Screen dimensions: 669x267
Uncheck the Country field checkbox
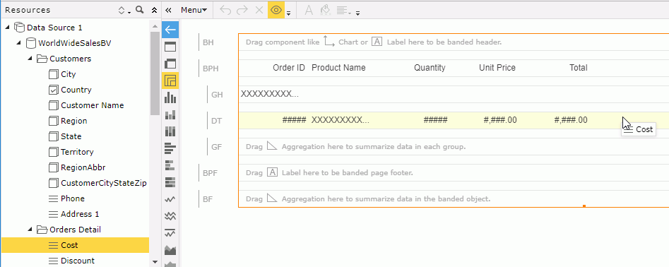click(x=53, y=90)
